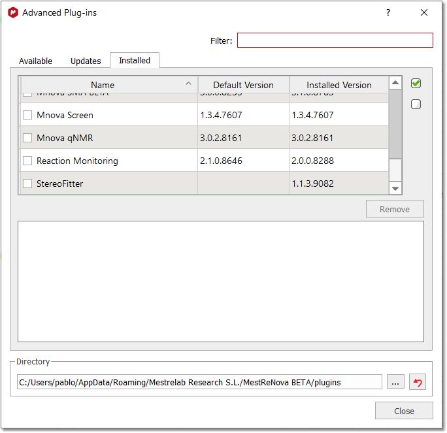Click Reaction Monitoring installed version 2.0.0.8288
447x433 pixels.
pos(312,161)
